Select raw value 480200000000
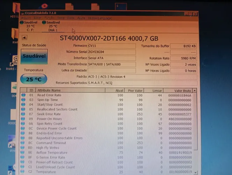232x175 pixels. point(180,119)
